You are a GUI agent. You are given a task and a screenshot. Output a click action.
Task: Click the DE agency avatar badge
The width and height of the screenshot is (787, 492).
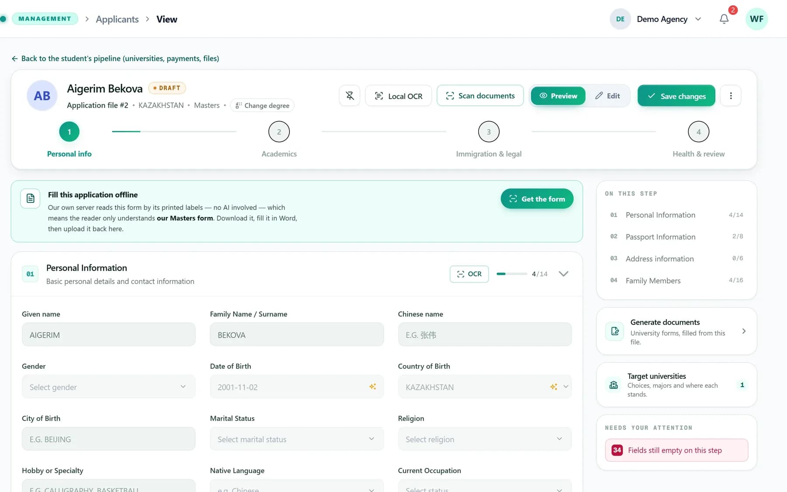point(620,19)
